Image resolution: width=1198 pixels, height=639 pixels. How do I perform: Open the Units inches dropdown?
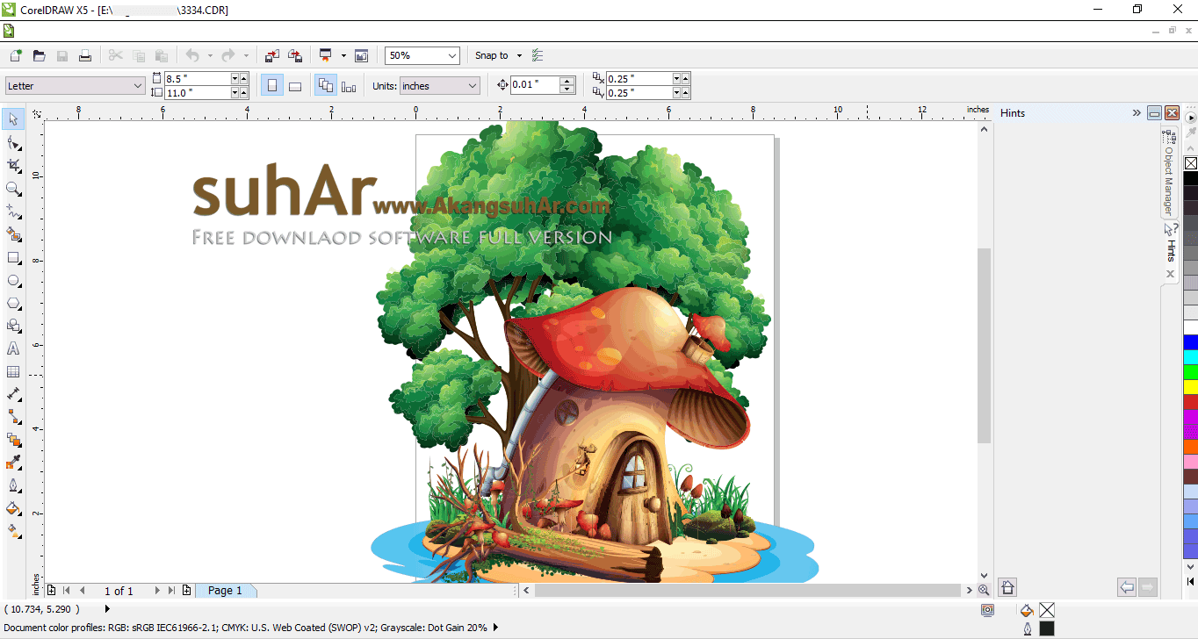(x=473, y=85)
